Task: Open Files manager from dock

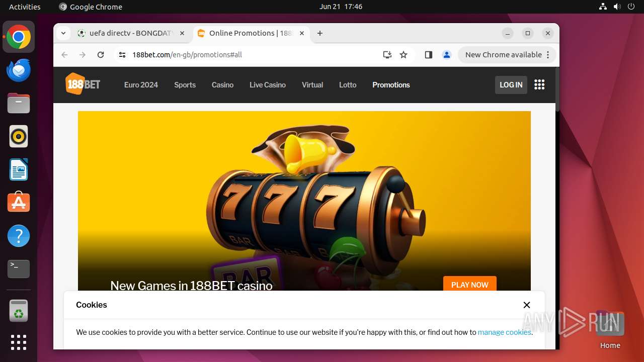Action: (x=19, y=104)
